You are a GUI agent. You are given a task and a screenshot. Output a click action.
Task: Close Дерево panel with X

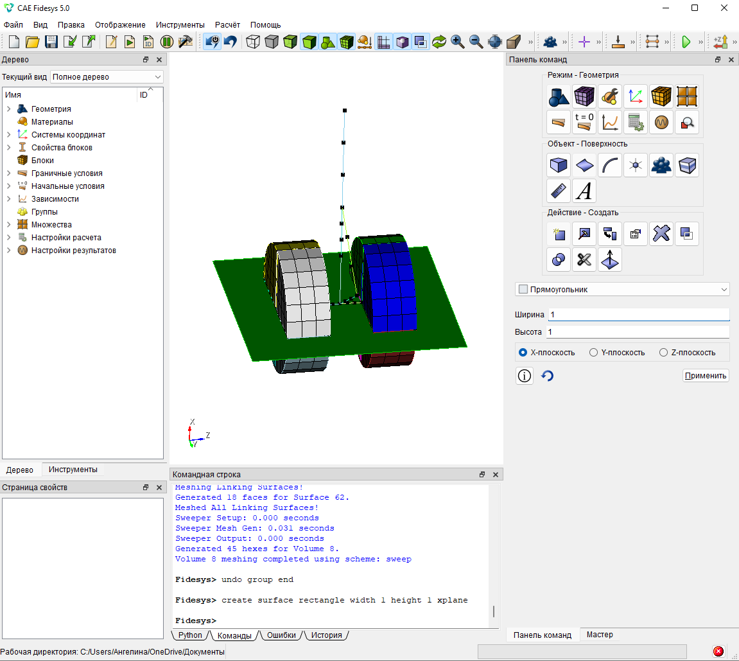pos(159,59)
